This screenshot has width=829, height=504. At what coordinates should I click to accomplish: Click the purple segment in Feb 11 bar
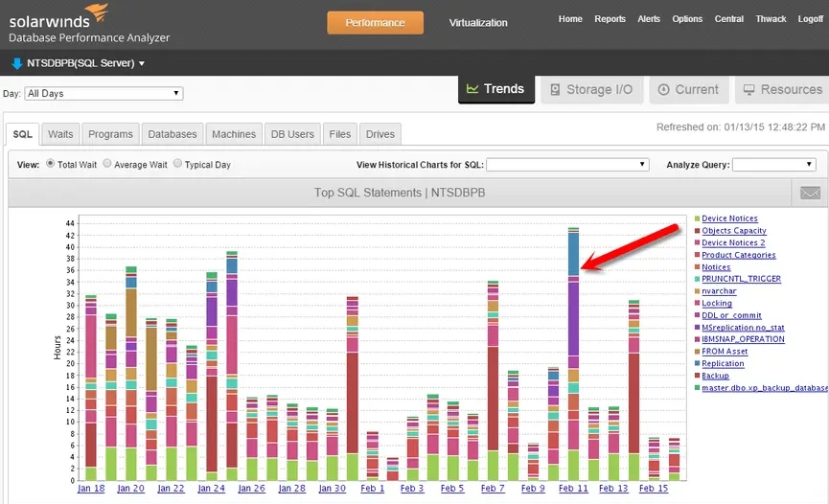pos(573,319)
